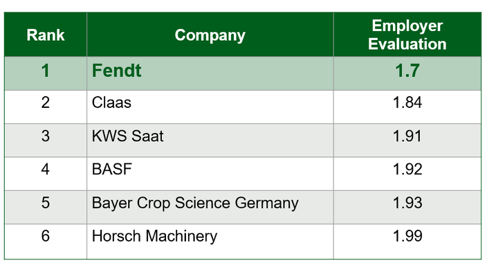Select the rank 3 cell

pos(46,140)
